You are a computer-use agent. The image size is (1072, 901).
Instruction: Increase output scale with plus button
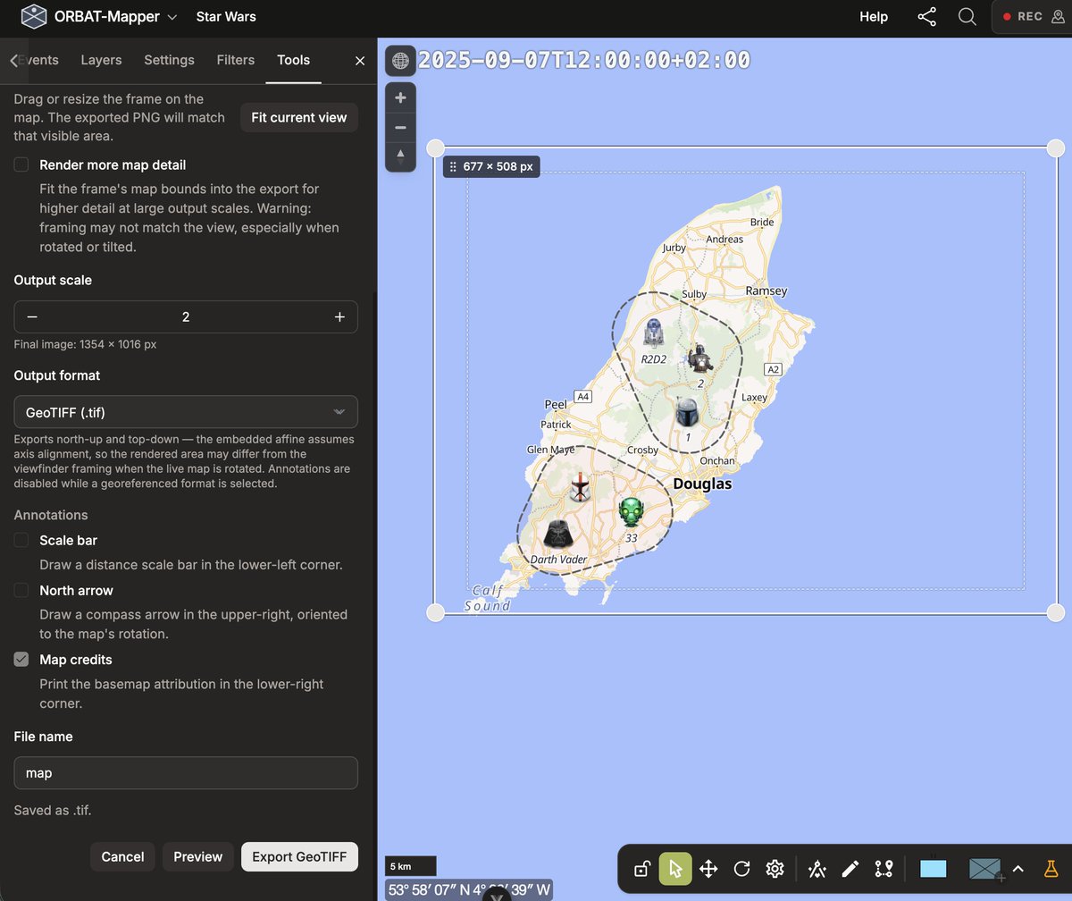[339, 317]
